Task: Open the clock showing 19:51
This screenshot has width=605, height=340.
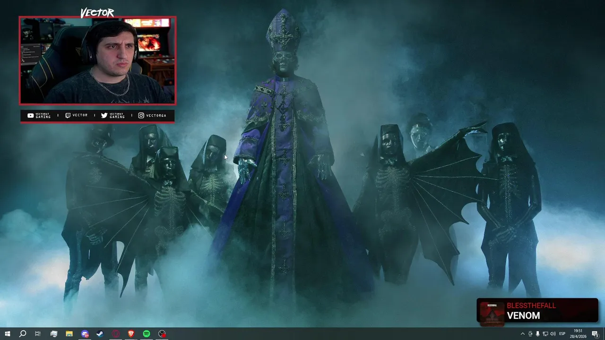Action: click(578, 333)
